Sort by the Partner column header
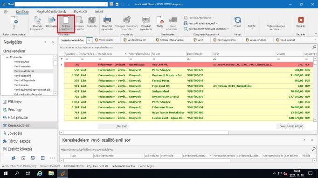The width and height of the screenshot is (318, 178). coord(168,54)
